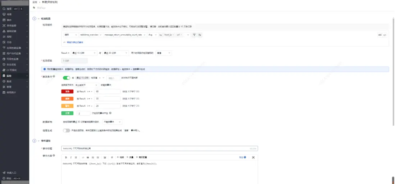
Task: Click the AS alias icon
Action: point(380,35)
